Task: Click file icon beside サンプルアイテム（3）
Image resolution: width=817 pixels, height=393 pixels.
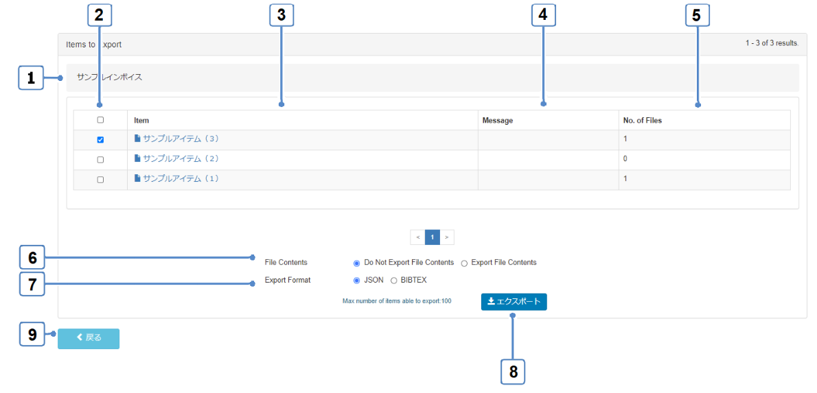Action: (137, 139)
